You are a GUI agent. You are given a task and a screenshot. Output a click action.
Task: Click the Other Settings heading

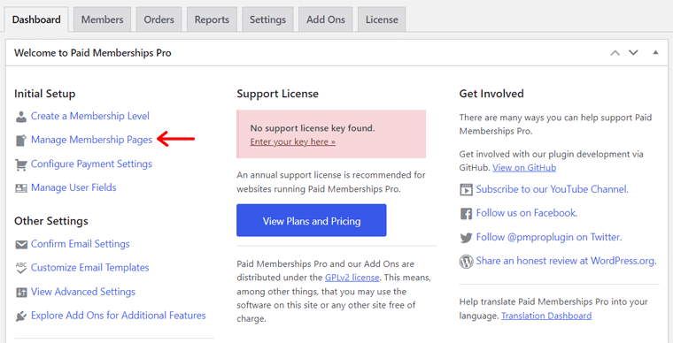51,221
